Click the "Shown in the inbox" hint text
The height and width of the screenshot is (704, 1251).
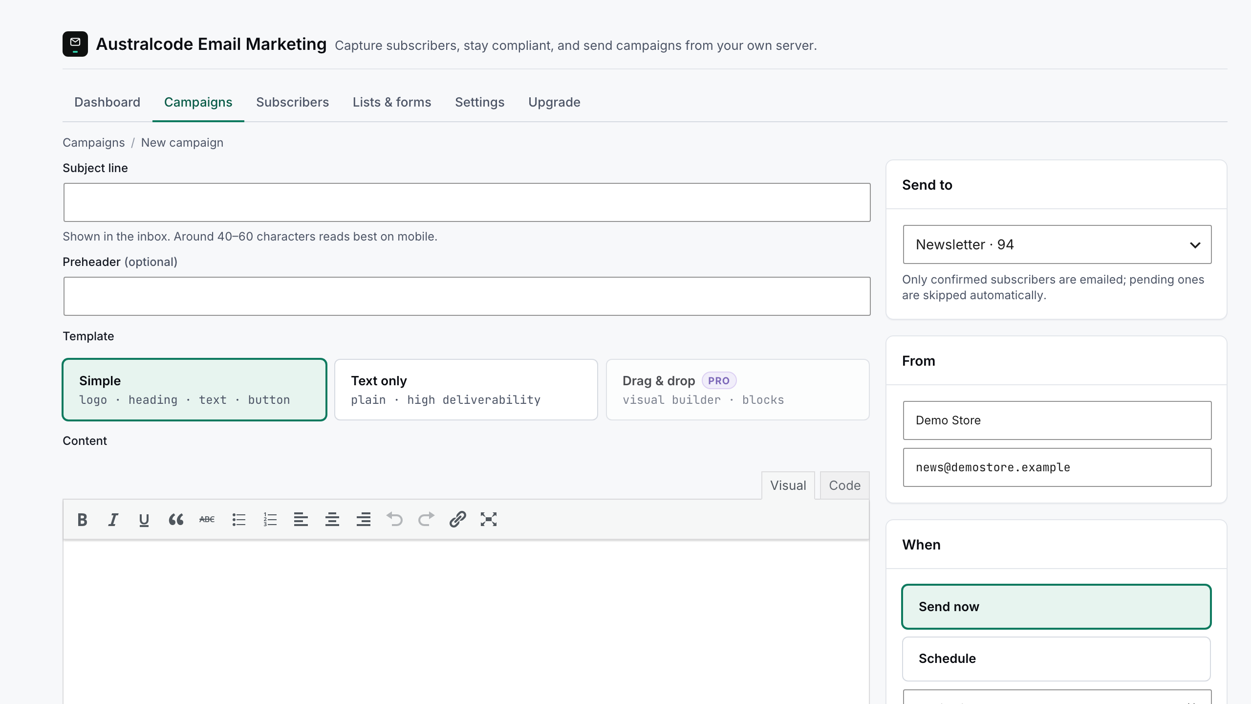(250, 237)
